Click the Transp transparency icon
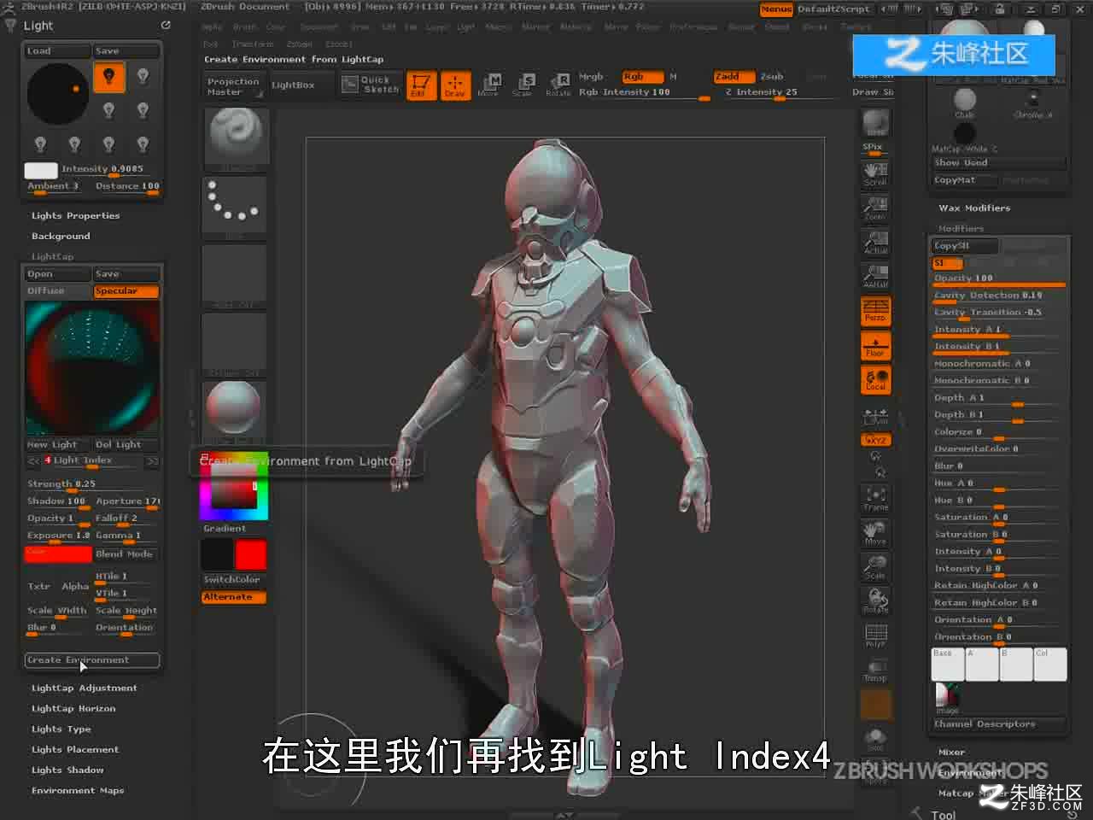The image size is (1093, 820). (x=875, y=669)
